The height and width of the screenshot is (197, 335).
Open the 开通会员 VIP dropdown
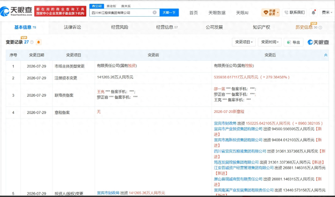click(270, 12)
